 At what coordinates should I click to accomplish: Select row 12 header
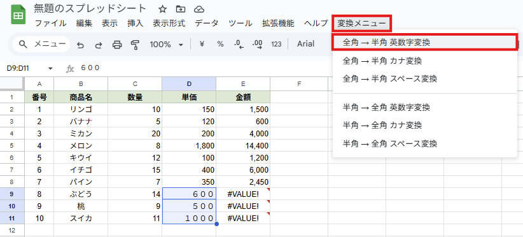click(12, 230)
